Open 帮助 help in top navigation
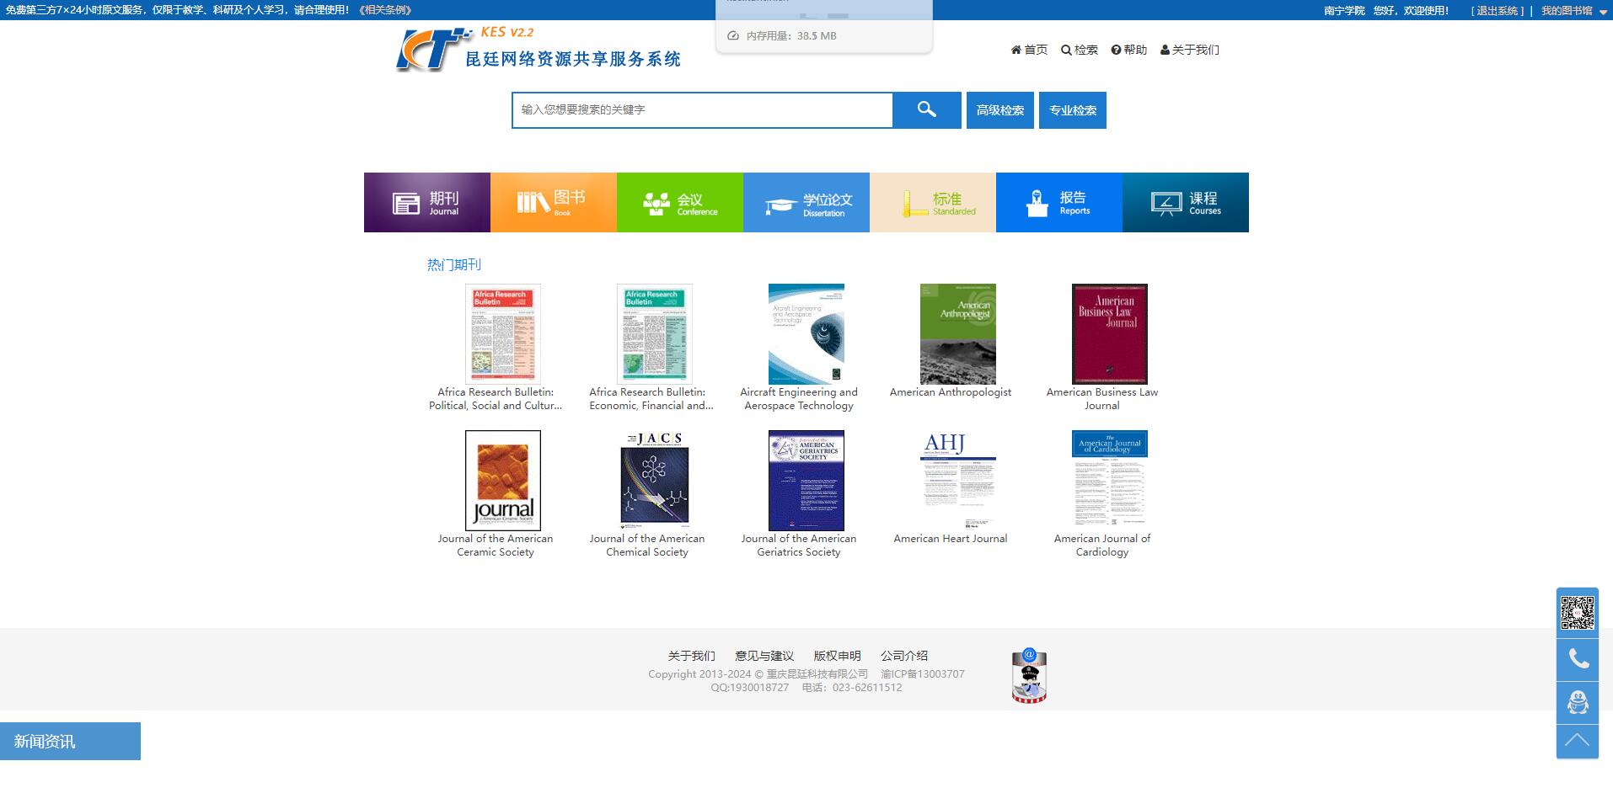 (1128, 50)
